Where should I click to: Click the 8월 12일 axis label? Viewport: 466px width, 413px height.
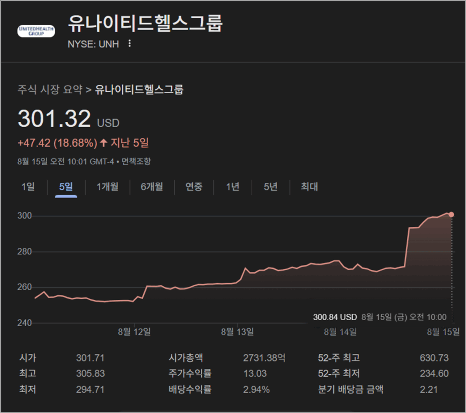[x=134, y=332]
